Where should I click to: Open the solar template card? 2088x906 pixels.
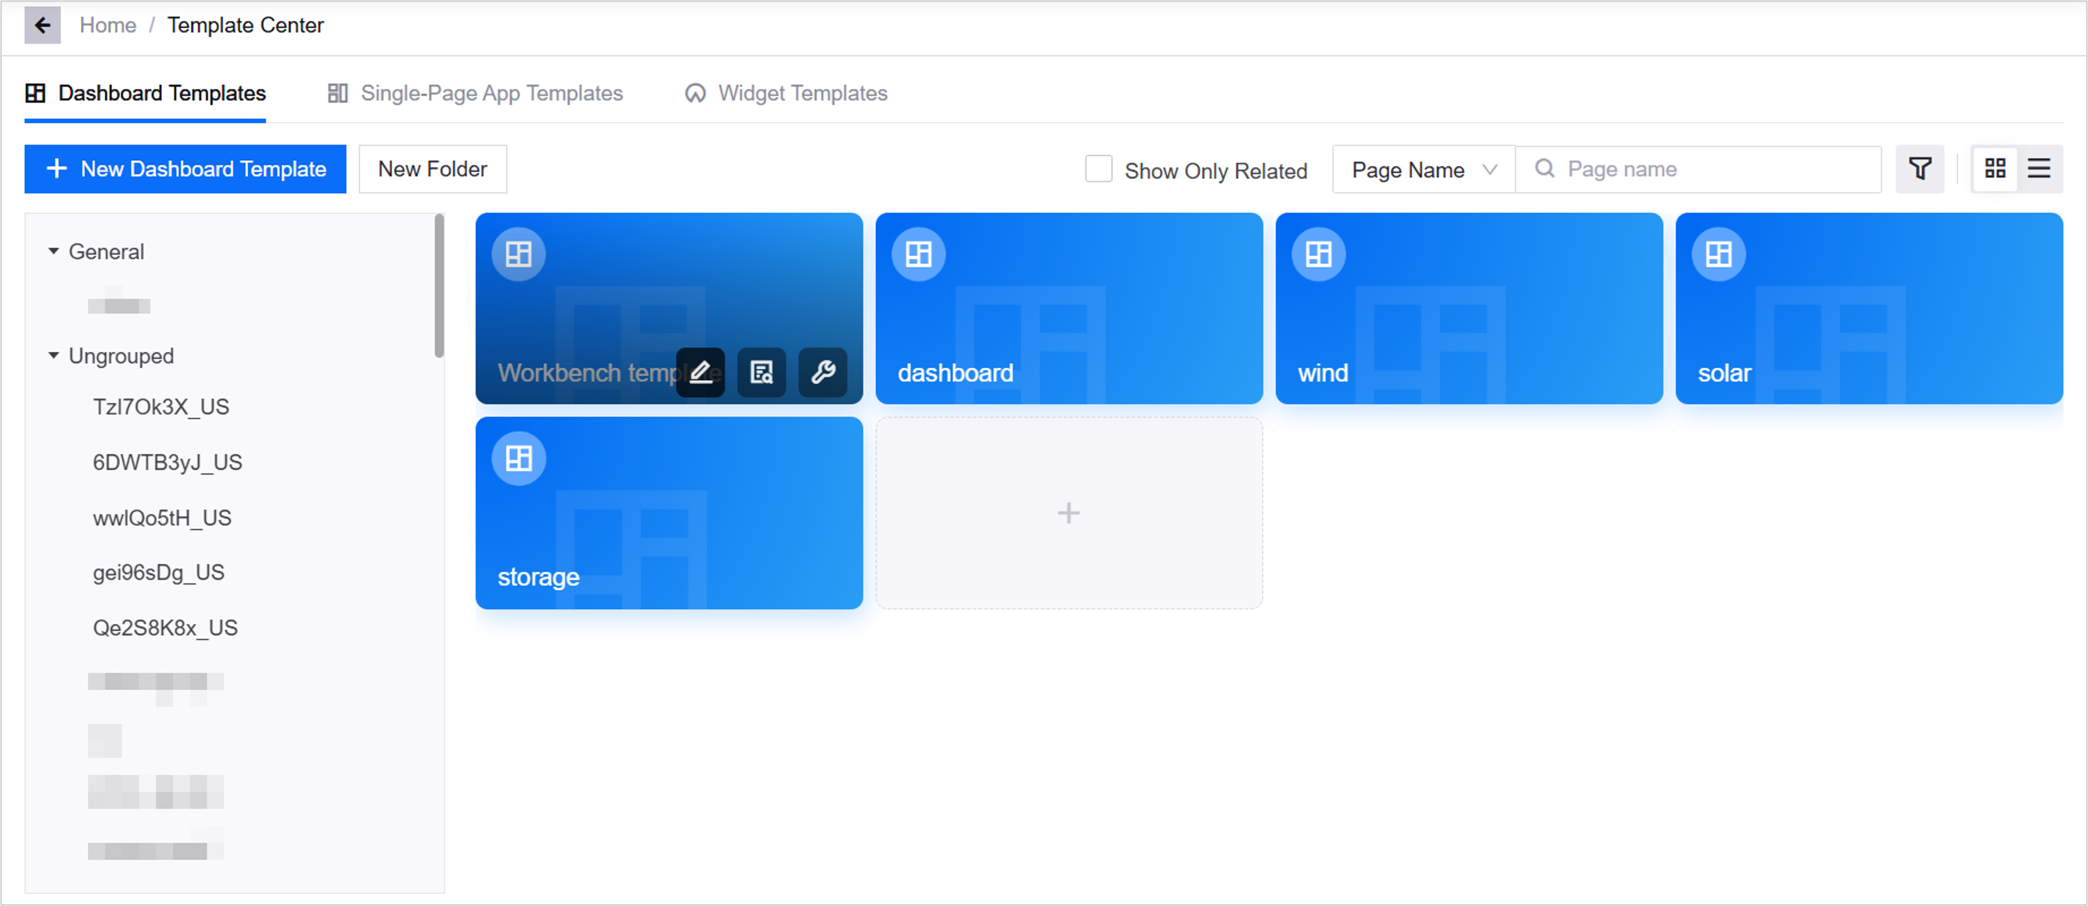pos(1868,309)
